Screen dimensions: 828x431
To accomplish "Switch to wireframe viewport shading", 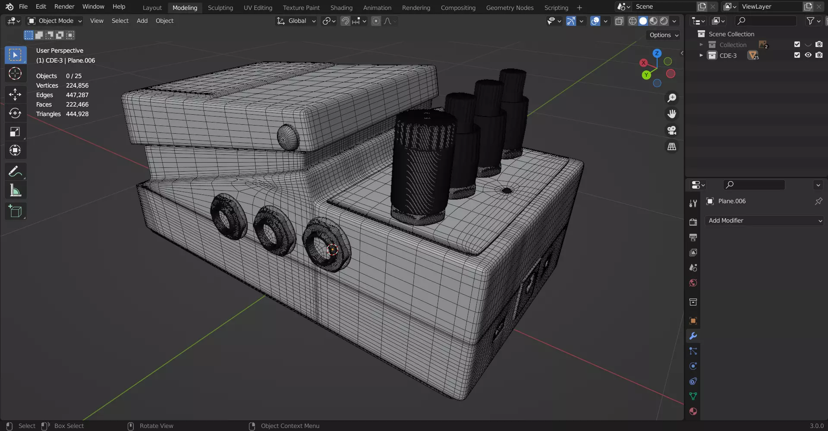I will pyautogui.click(x=633, y=21).
